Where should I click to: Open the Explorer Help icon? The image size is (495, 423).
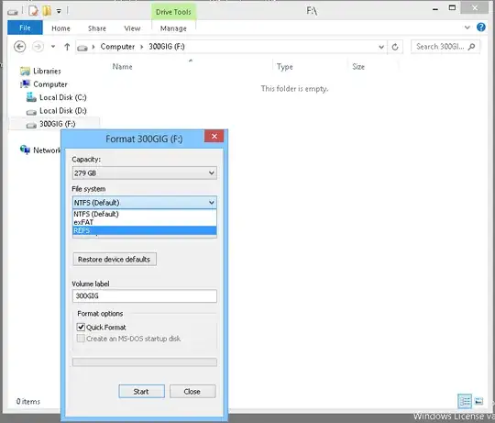481,28
